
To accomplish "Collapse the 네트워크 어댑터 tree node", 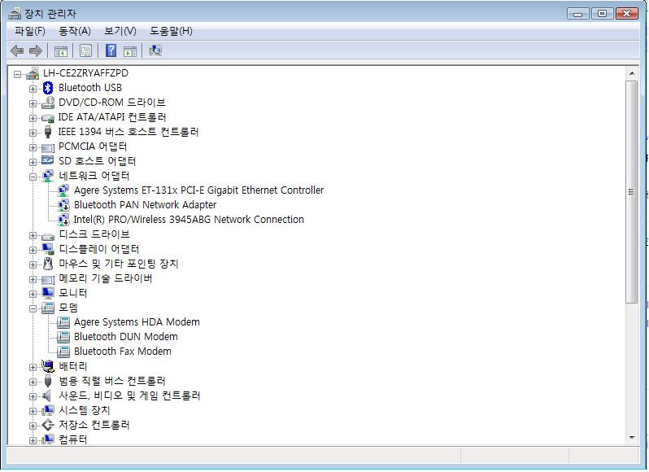I will coord(33,176).
